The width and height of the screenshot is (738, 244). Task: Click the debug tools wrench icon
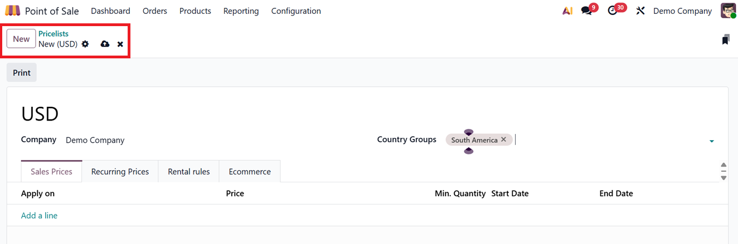tap(640, 11)
